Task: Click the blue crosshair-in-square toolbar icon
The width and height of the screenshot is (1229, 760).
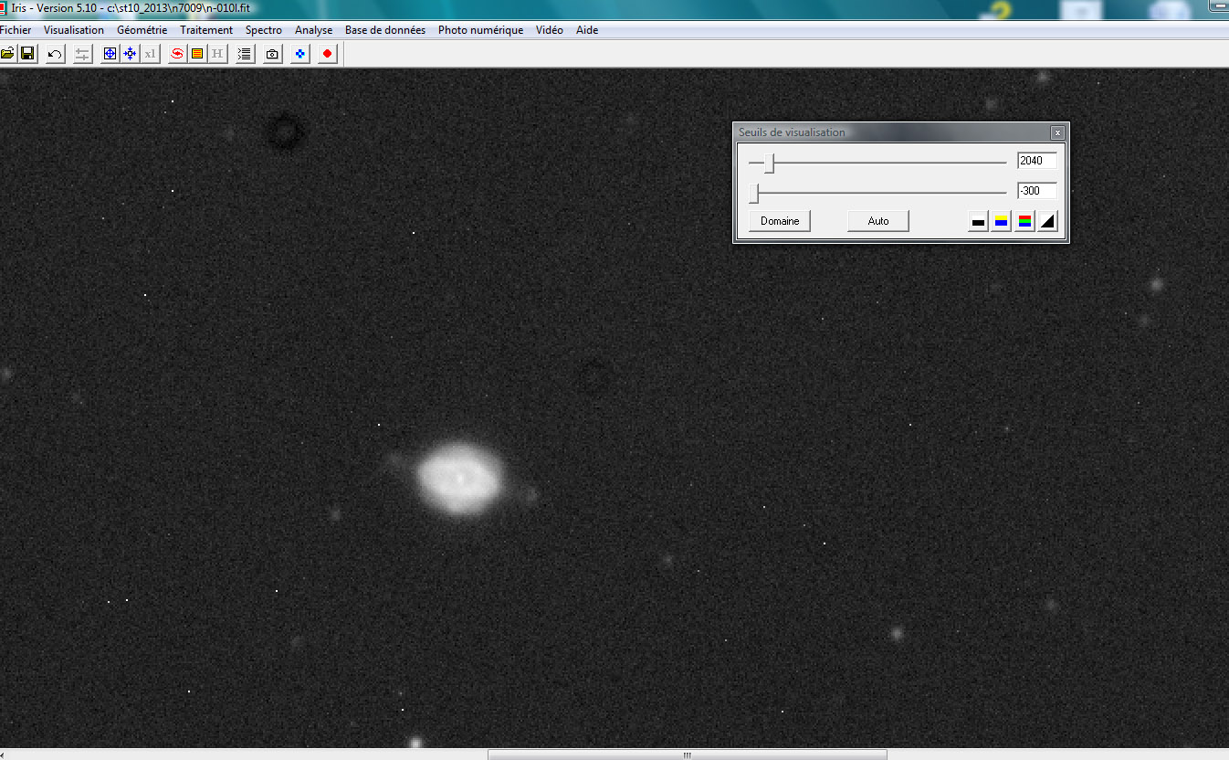Action: 110,54
